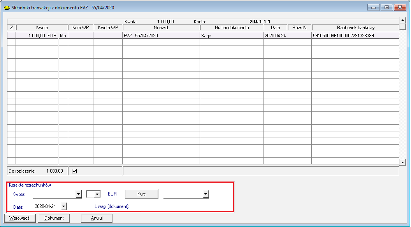Minimize the Składniki transakcji window
This screenshot has width=411, height=227.
374,7
